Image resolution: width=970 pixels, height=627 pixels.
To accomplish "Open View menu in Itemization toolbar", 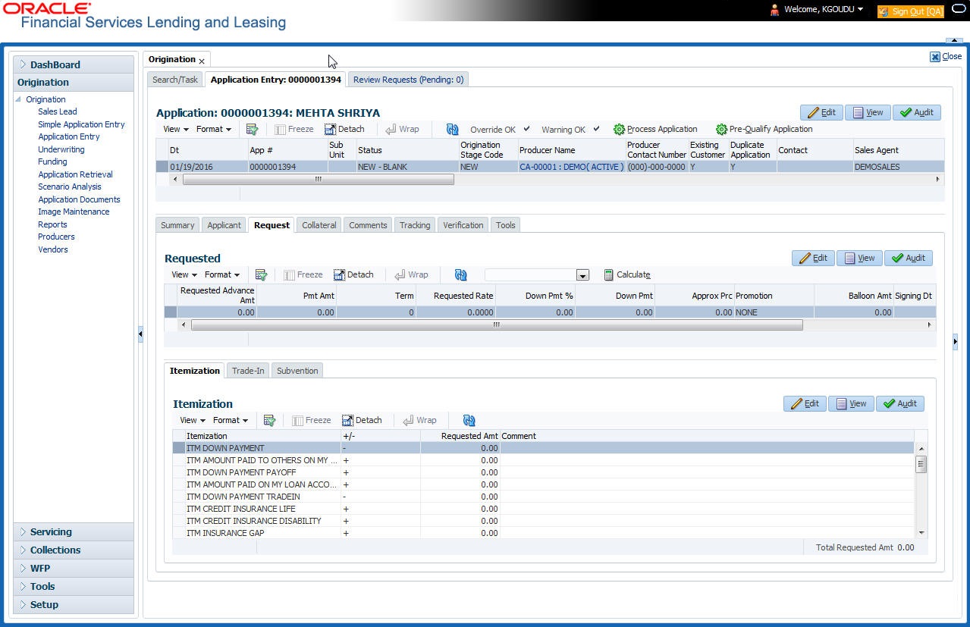I will click(193, 420).
